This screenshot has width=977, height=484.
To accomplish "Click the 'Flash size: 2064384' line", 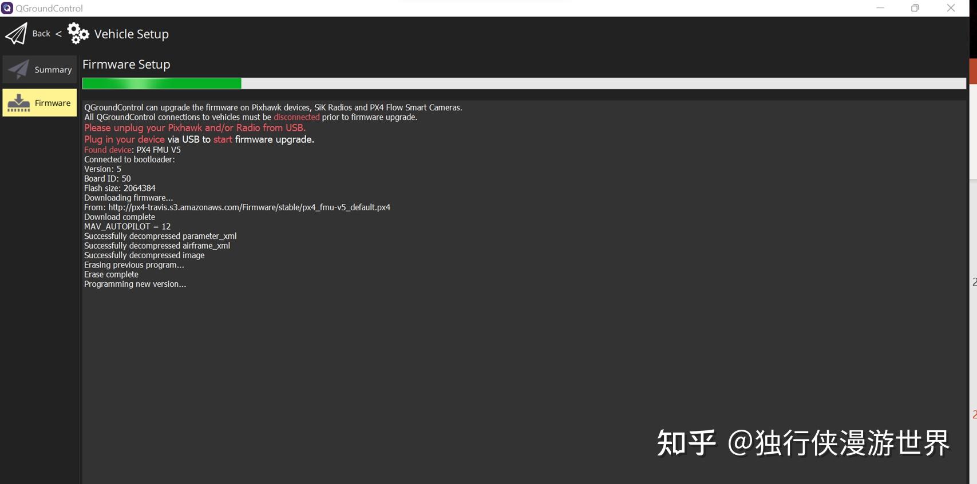I will tap(120, 188).
